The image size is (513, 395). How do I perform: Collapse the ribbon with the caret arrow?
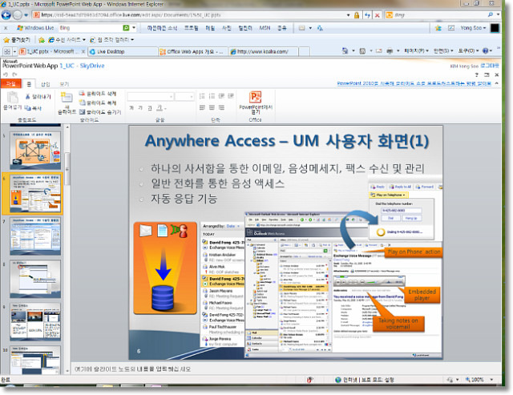click(x=497, y=83)
